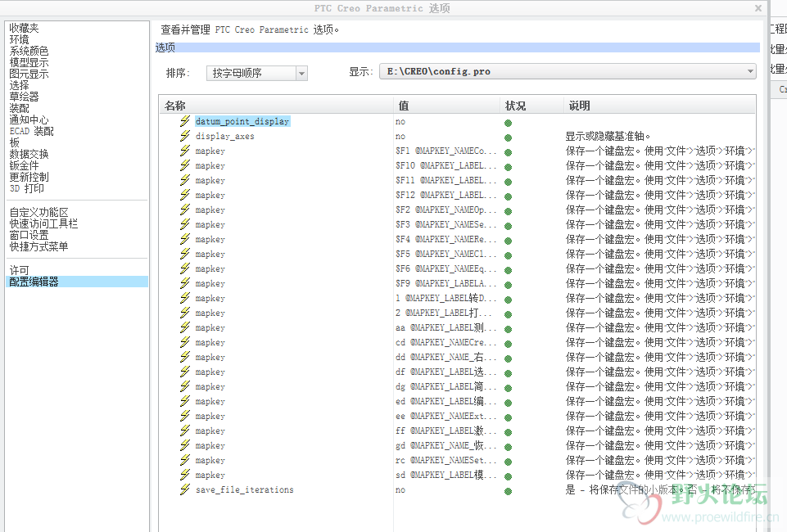Click value ff @MAPKEY_LABEL激...
The height and width of the screenshot is (532, 787).
[446, 431]
